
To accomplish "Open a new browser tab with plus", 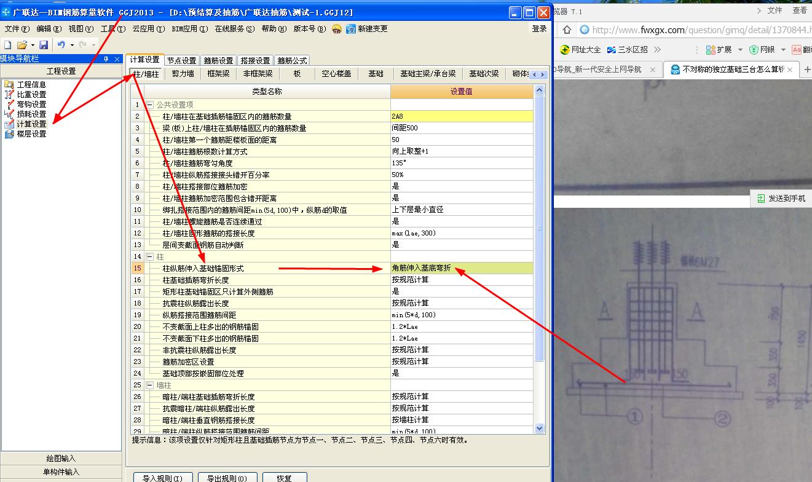I will (807, 69).
